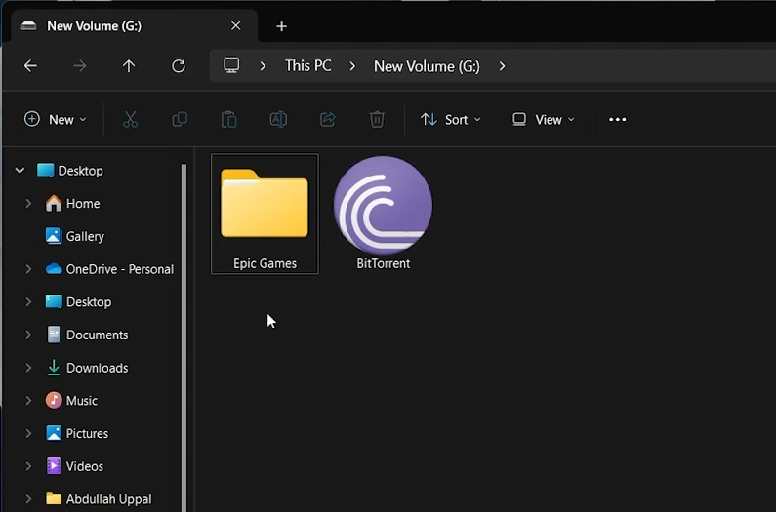
Task: Expand the Videos tree node
Action: tap(28, 466)
